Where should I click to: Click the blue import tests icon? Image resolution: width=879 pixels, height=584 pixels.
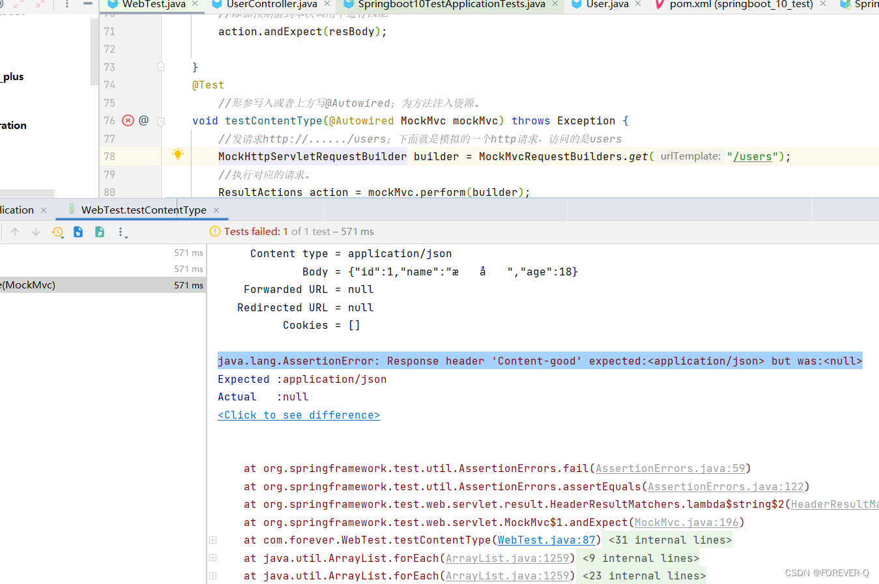78,232
